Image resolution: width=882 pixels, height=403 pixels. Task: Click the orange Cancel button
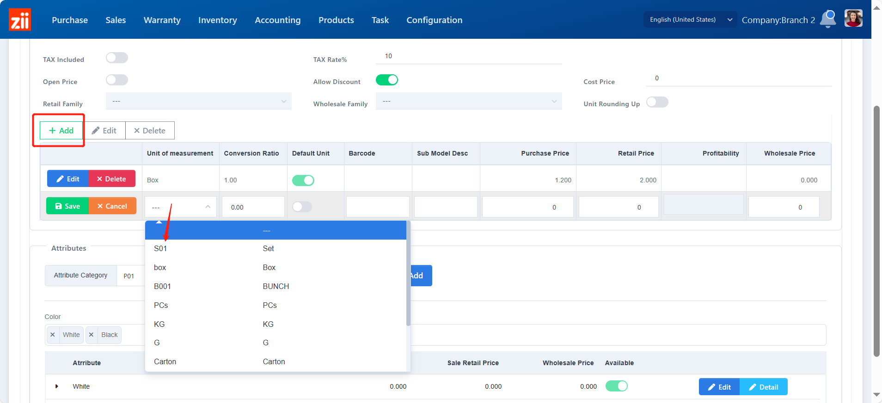[x=112, y=206]
